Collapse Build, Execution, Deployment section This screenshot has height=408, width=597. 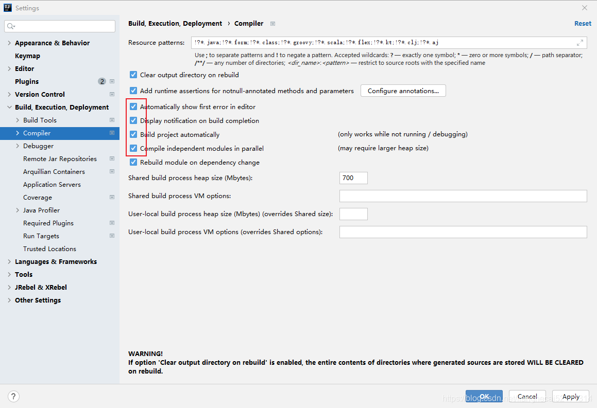tap(9, 107)
